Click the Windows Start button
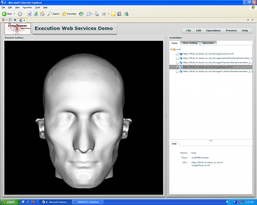Screen dimensions: 257x205 (x=9, y=202)
